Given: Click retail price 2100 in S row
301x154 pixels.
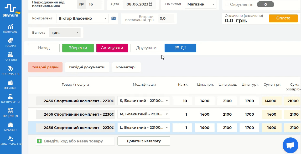Looking at the screenshot, I should pos(227,101).
